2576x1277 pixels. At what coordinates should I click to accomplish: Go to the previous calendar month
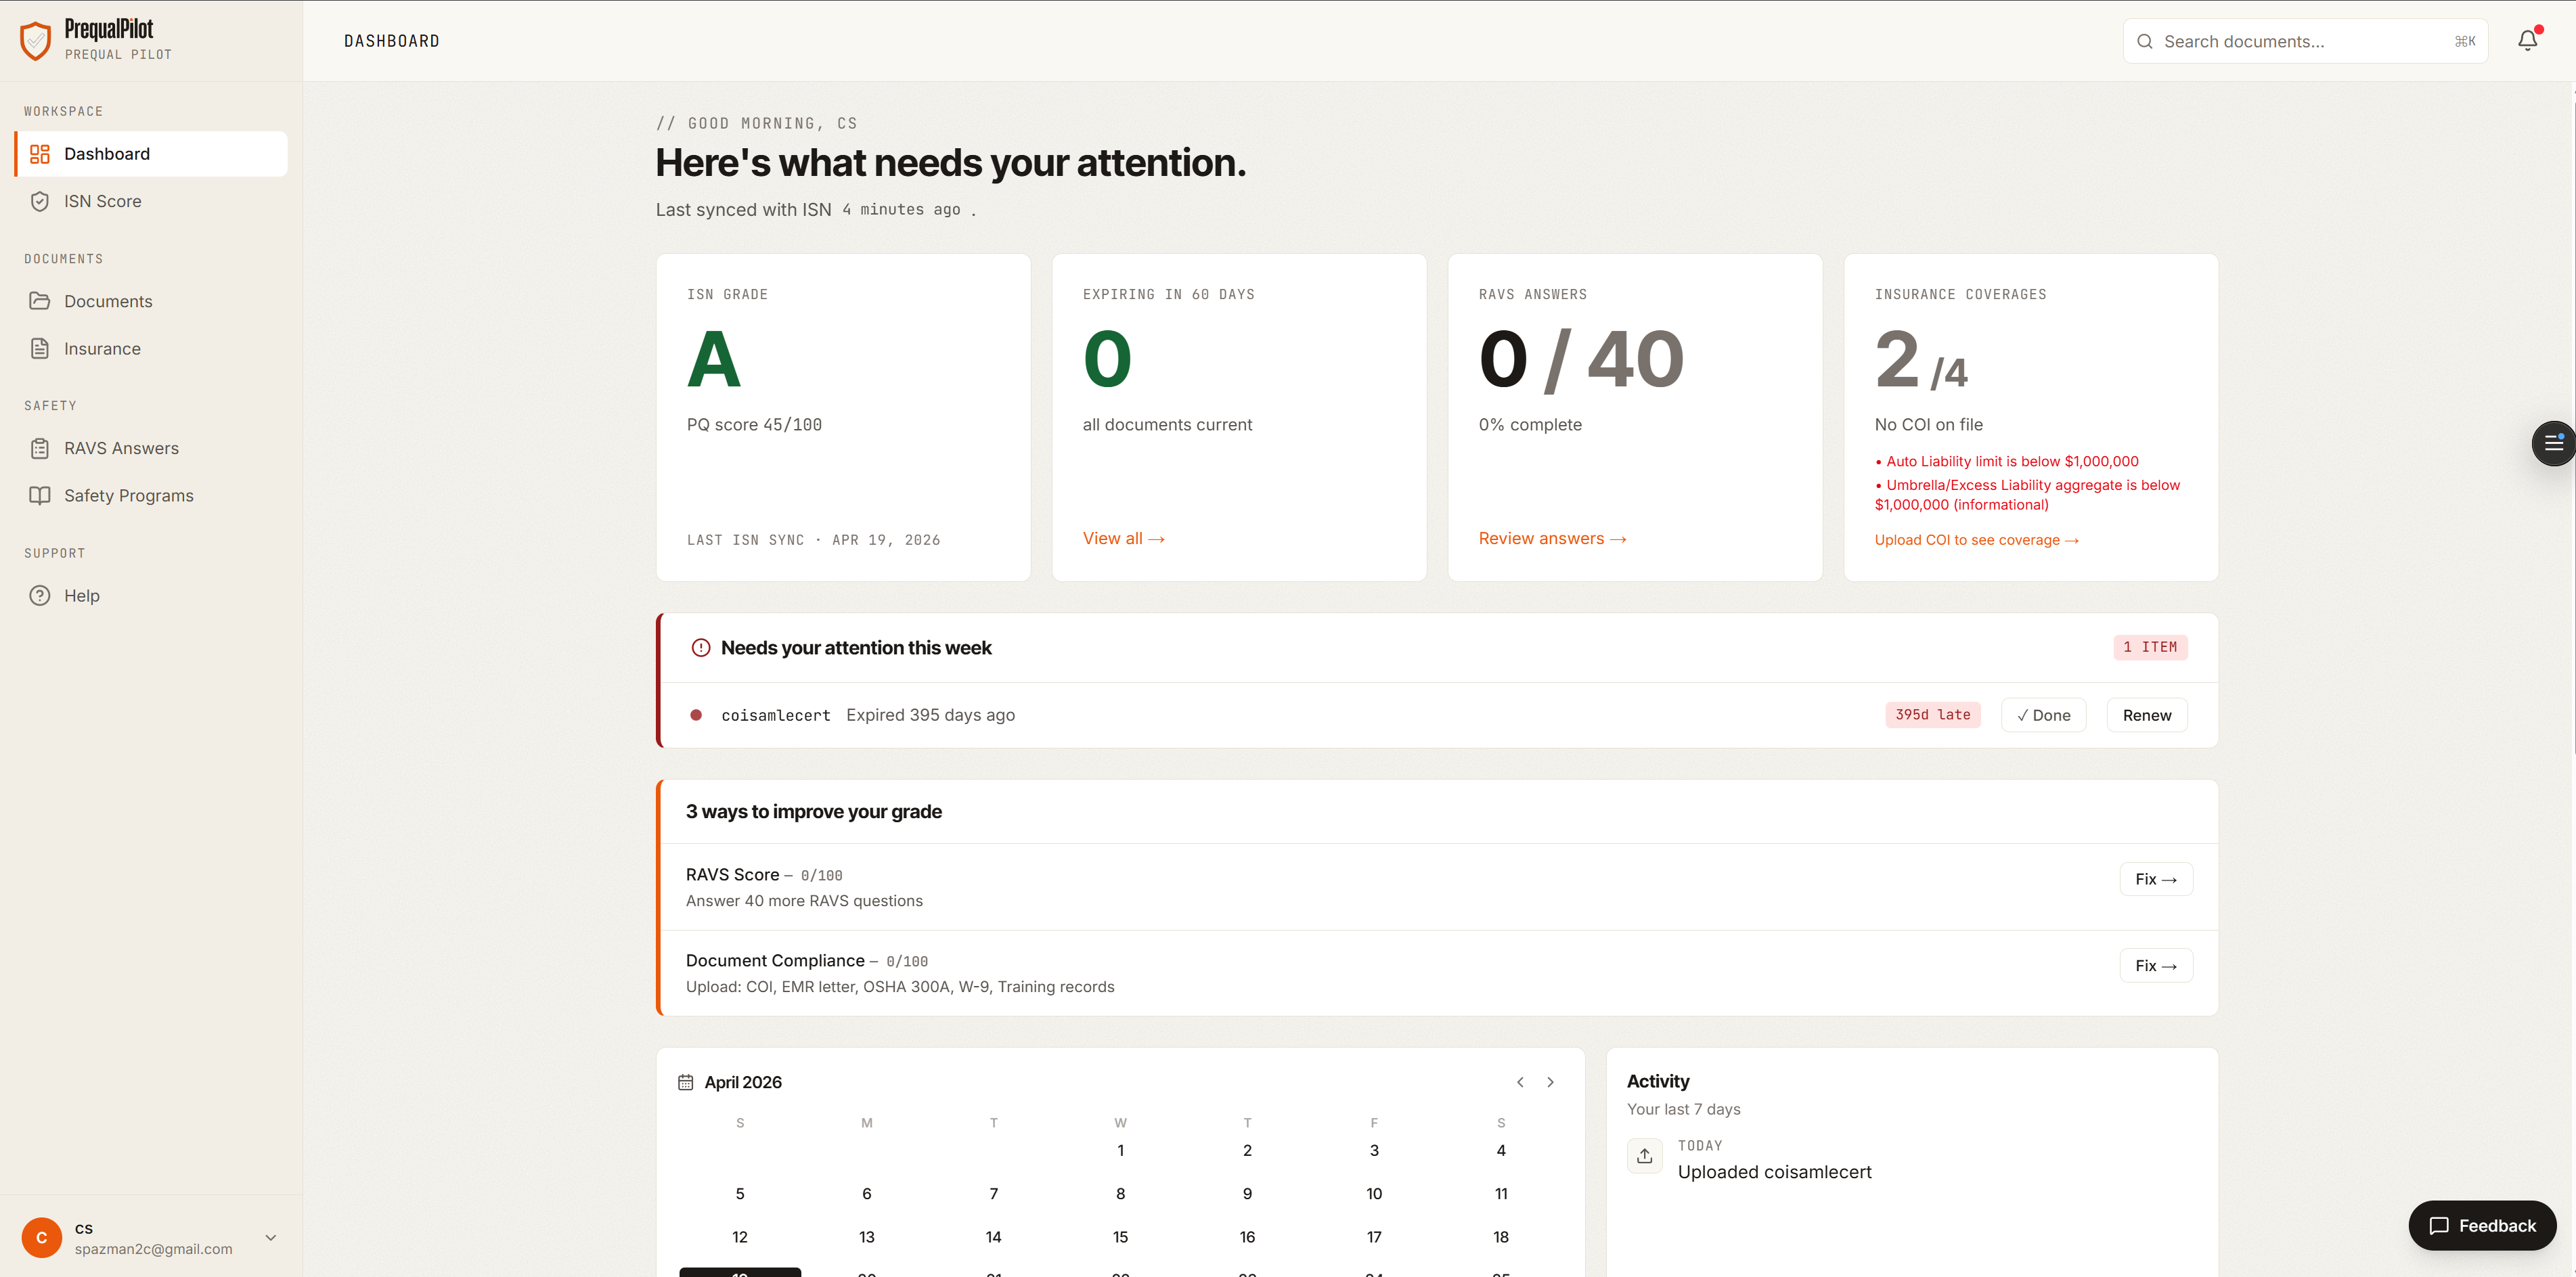[1520, 1082]
